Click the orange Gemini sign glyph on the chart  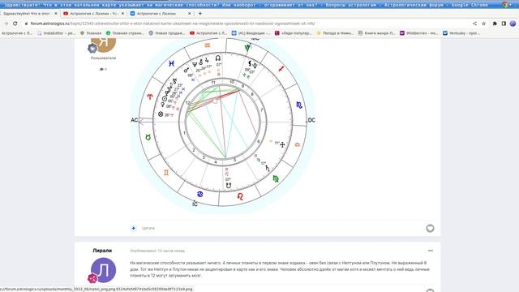(x=166, y=173)
